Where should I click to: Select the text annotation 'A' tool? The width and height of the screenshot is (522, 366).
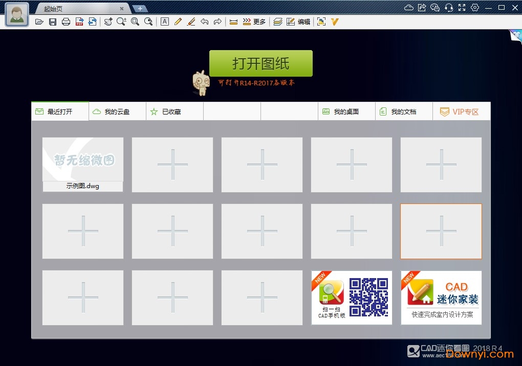[x=164, y=21]
